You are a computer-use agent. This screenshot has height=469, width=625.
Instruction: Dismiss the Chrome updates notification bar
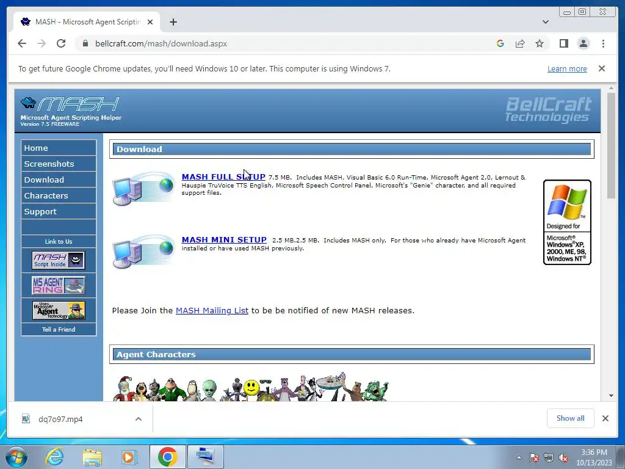tap(602, 68)
